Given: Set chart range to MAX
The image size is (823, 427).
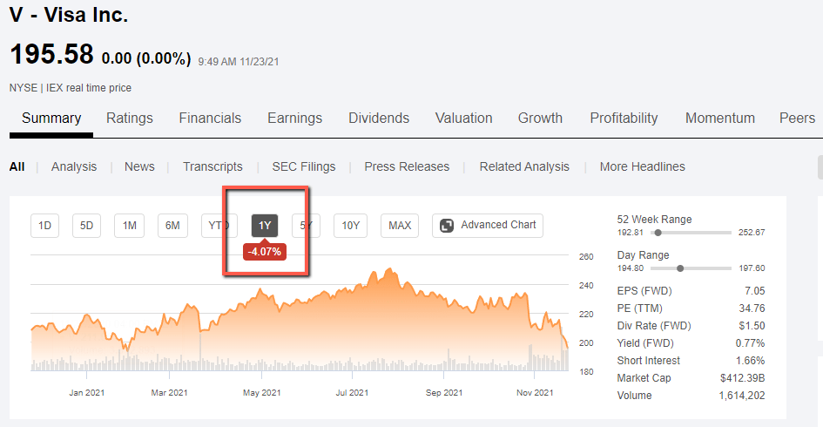Looking at the screenshot, I should [400, 226].
